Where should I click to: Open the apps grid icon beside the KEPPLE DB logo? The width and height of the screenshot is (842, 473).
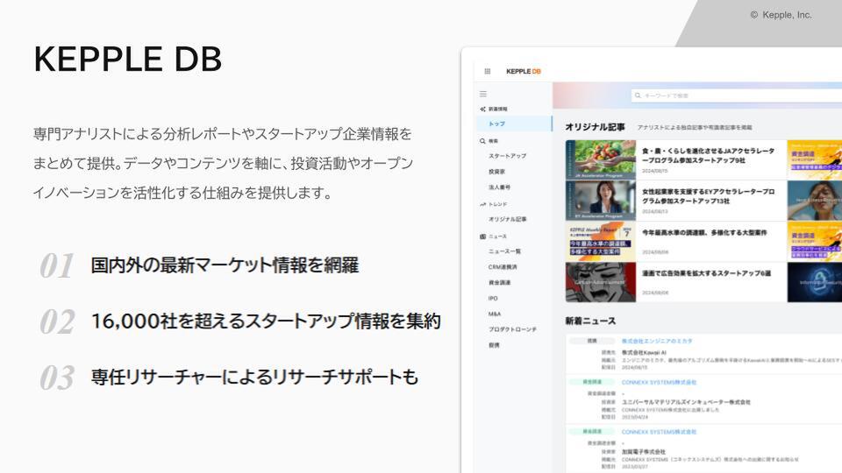click(x=488, y=71)
